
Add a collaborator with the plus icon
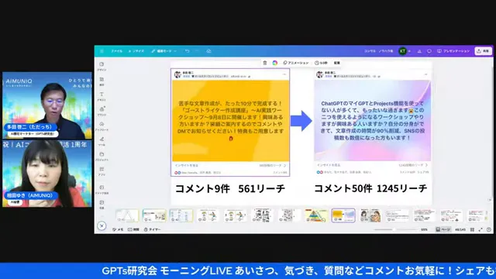409,51
